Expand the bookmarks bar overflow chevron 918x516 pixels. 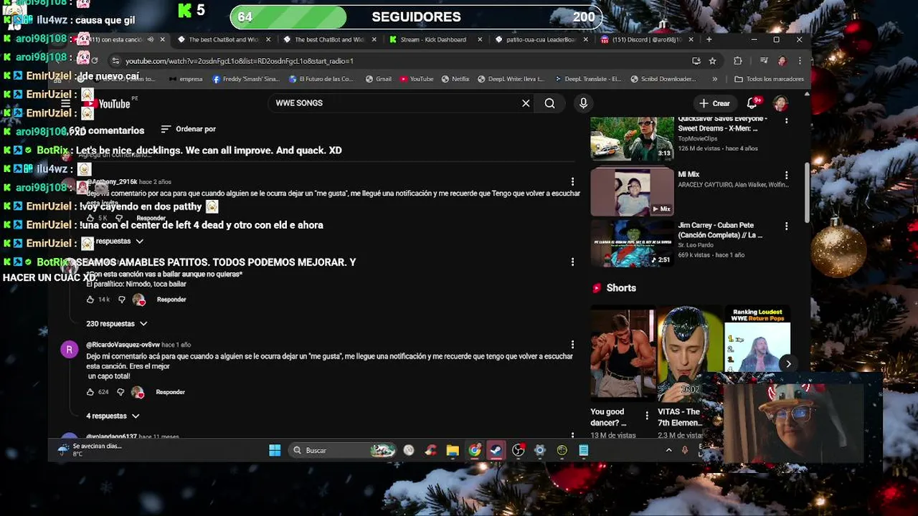(x=714, y=79)
